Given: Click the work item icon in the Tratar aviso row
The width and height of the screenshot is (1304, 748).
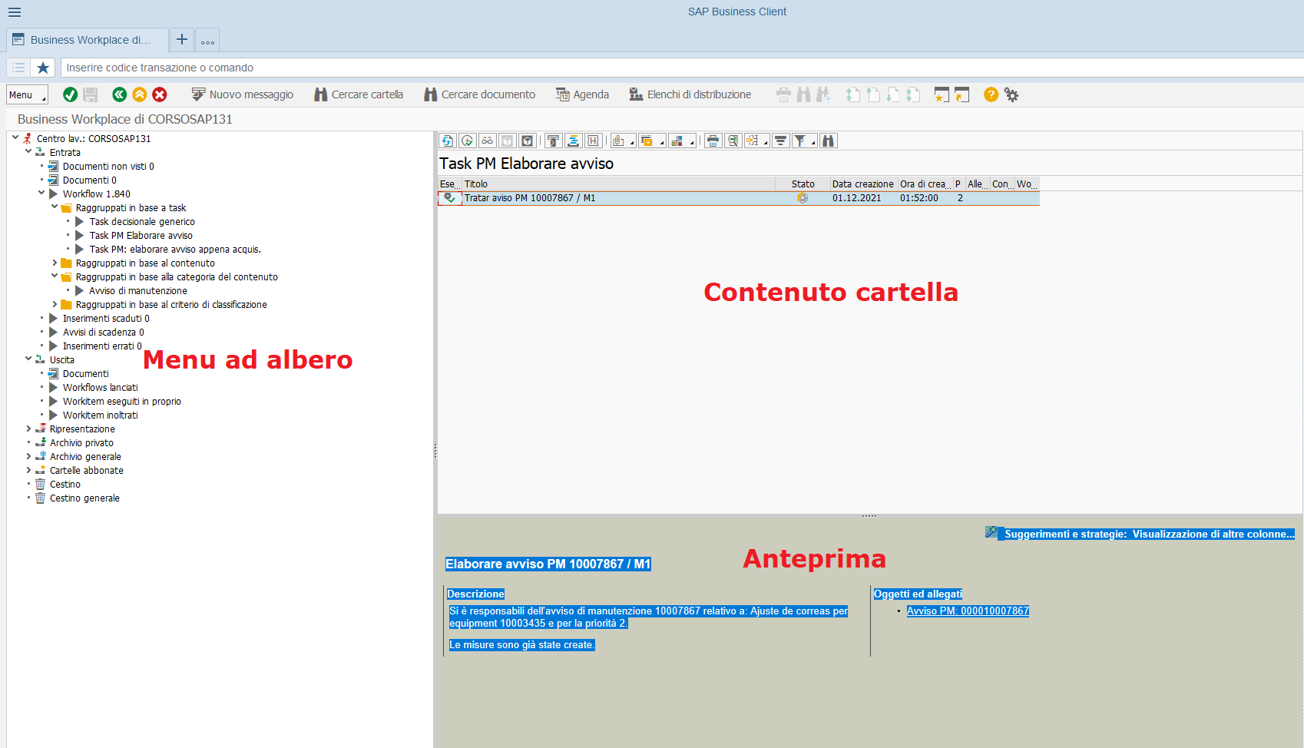Looking at the screenshot, I should [x=450, y=198].
